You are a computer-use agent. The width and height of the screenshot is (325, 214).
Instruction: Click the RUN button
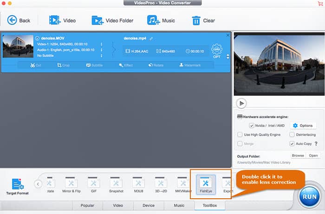[x=310, y=196]
